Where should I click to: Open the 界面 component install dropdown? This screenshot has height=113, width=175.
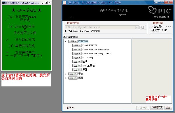tap(77, 70)
